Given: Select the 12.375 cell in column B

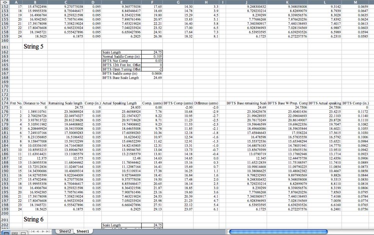Looking at the screenshot, I should 35,158.
